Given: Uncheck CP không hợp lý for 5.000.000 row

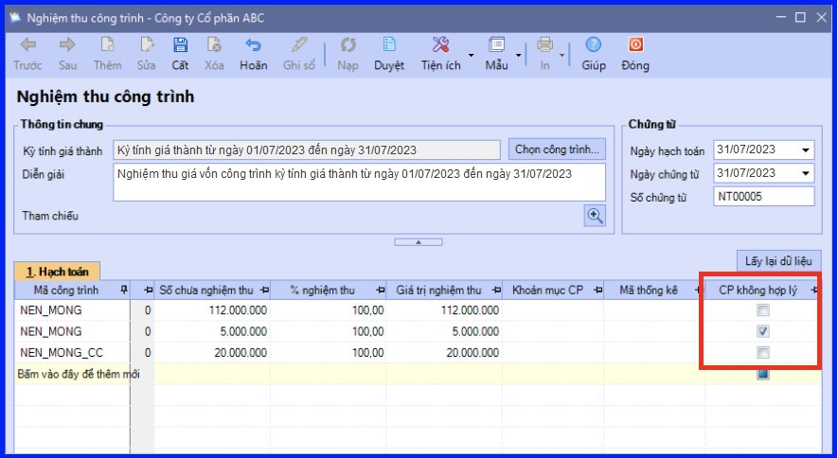Looking at the screenshot, I should [763, 331].
